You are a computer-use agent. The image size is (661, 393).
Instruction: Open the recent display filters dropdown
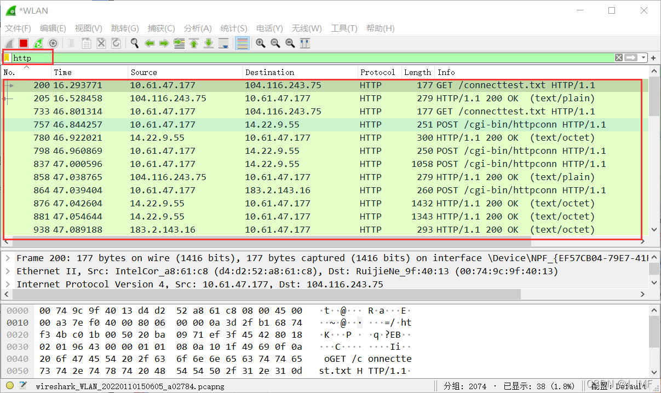[x=643, y=57]
